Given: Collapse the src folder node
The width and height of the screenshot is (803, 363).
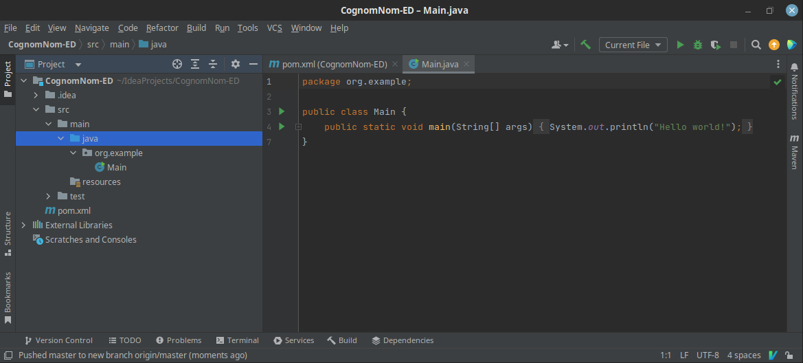Looking at the screenshot, I should click(36, 110).
